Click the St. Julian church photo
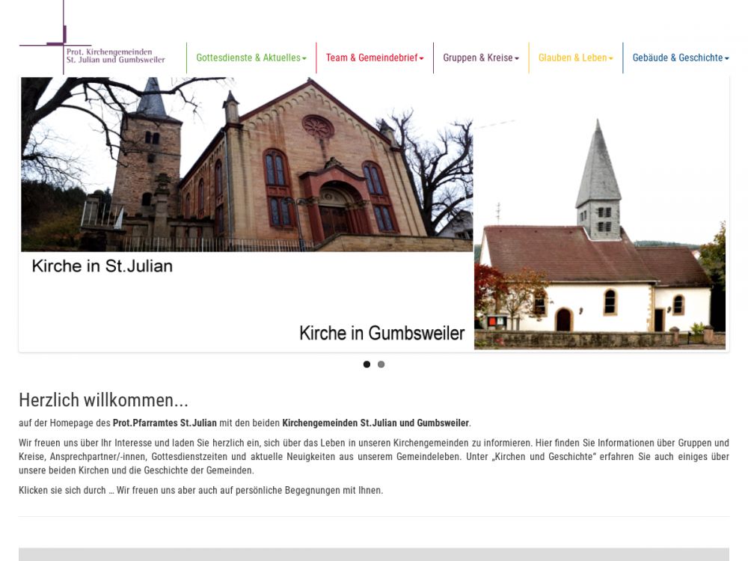 point(247,165)
